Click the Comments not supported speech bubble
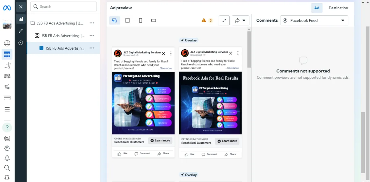The height and width of the screenshot is (182, 370). pos(303,60)
